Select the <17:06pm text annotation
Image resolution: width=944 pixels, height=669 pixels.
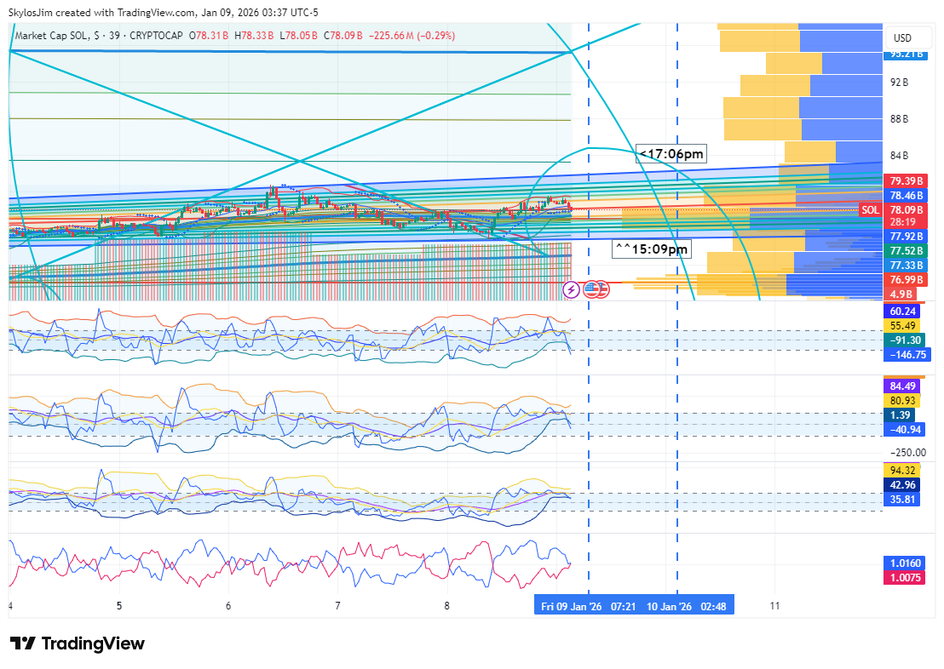(x=672, y=154)
